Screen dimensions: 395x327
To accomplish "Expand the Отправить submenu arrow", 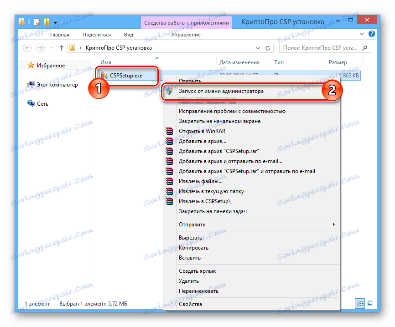I will pos(334,224).
